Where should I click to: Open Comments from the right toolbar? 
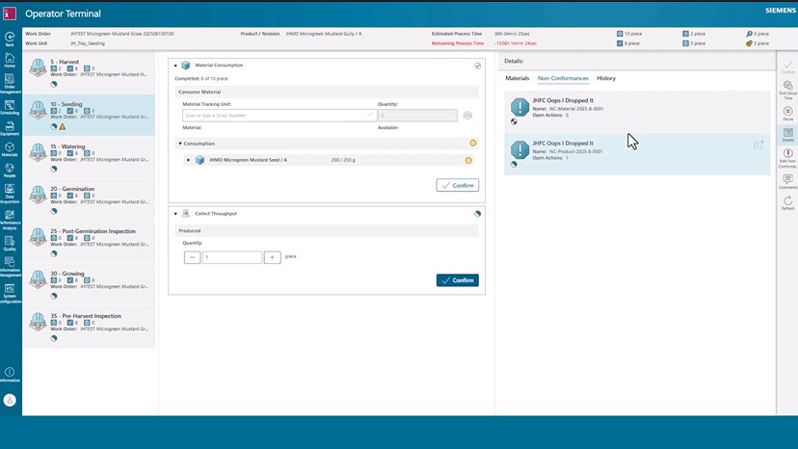coord(787,180)
